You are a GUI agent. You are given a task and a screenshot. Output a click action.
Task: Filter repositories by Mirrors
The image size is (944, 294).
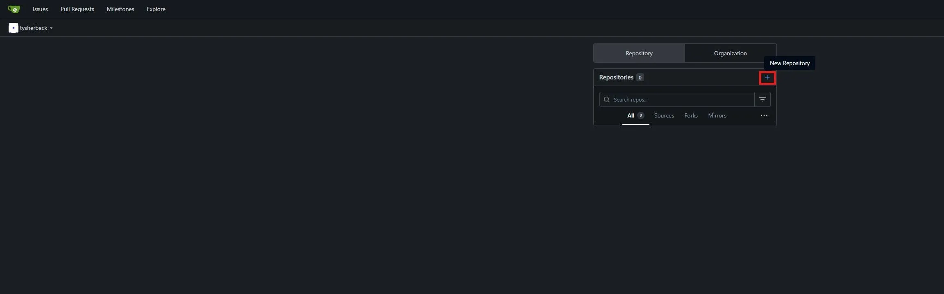[717, 116]
